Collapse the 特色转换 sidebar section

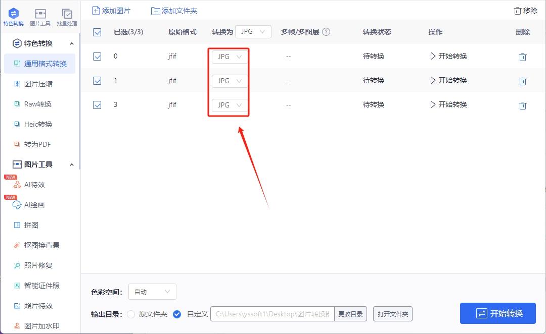[72, 43]
